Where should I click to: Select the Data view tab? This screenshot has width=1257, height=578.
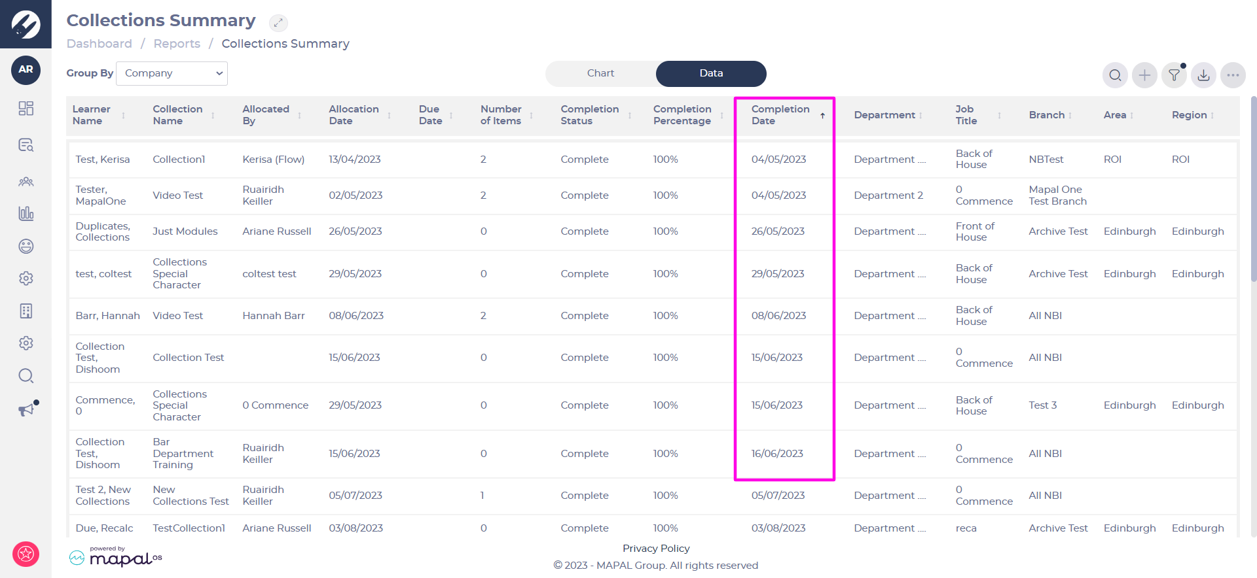(x=711, y=73)
